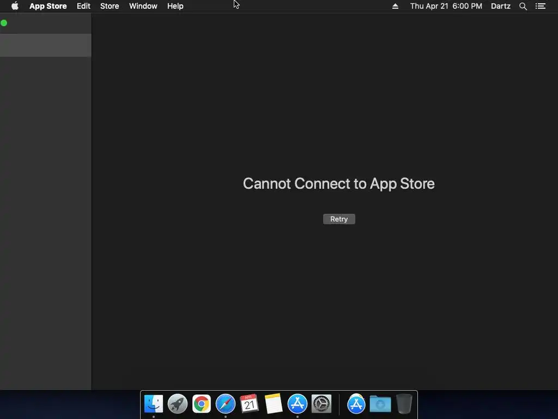Open the Help menu
Screen dimensions: 558x419
click(x=175, y=6)
